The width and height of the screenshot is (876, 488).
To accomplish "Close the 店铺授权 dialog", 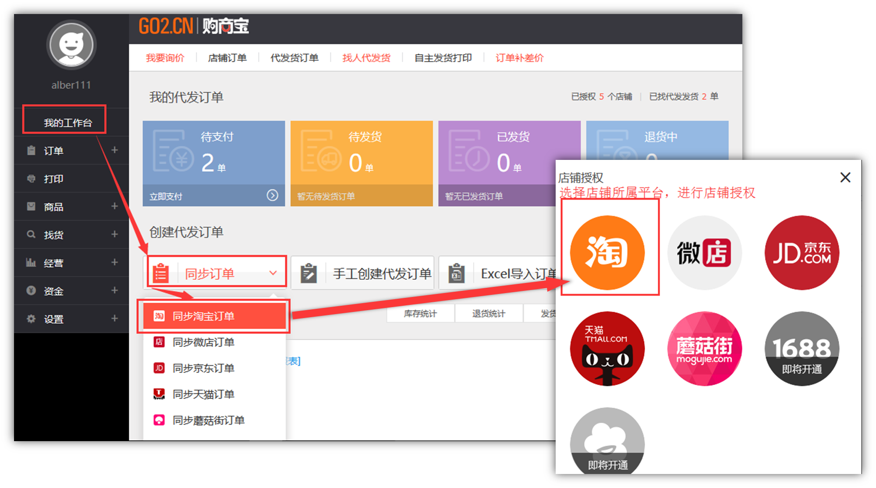I will 845,177.
